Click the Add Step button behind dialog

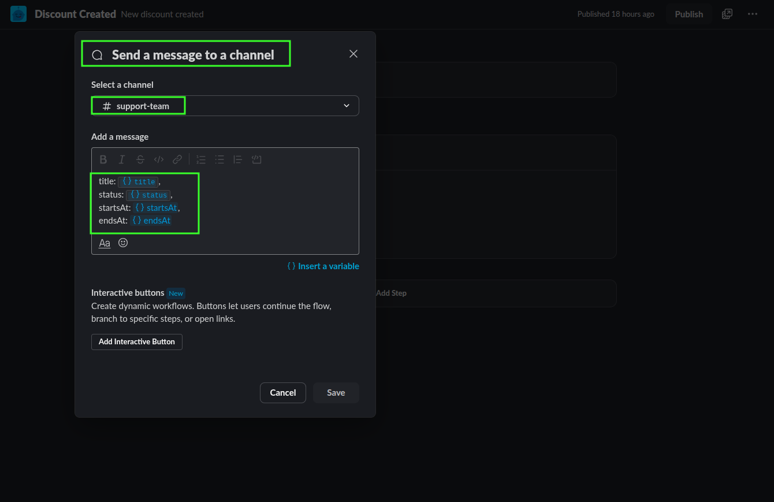click(391, 293)
